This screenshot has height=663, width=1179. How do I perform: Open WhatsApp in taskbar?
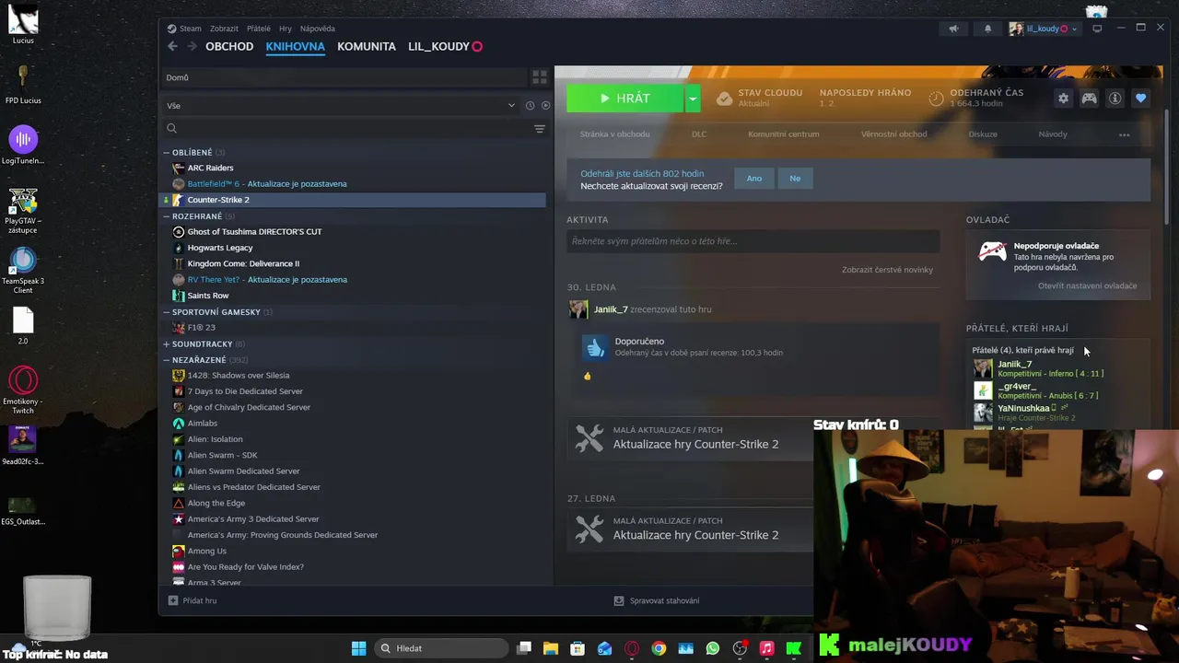(712, 648)
